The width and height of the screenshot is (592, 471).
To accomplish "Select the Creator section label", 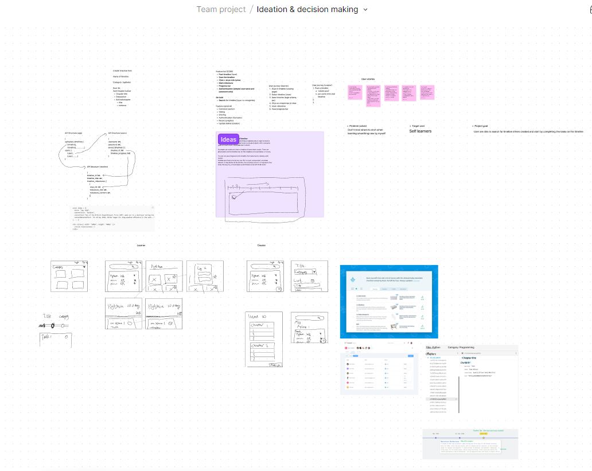I will 262,246.
